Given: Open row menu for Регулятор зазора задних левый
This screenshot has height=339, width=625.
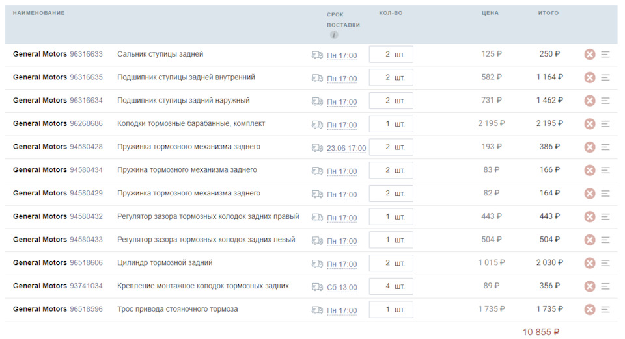Looking at the screenshot, I should tap(605, 240).
